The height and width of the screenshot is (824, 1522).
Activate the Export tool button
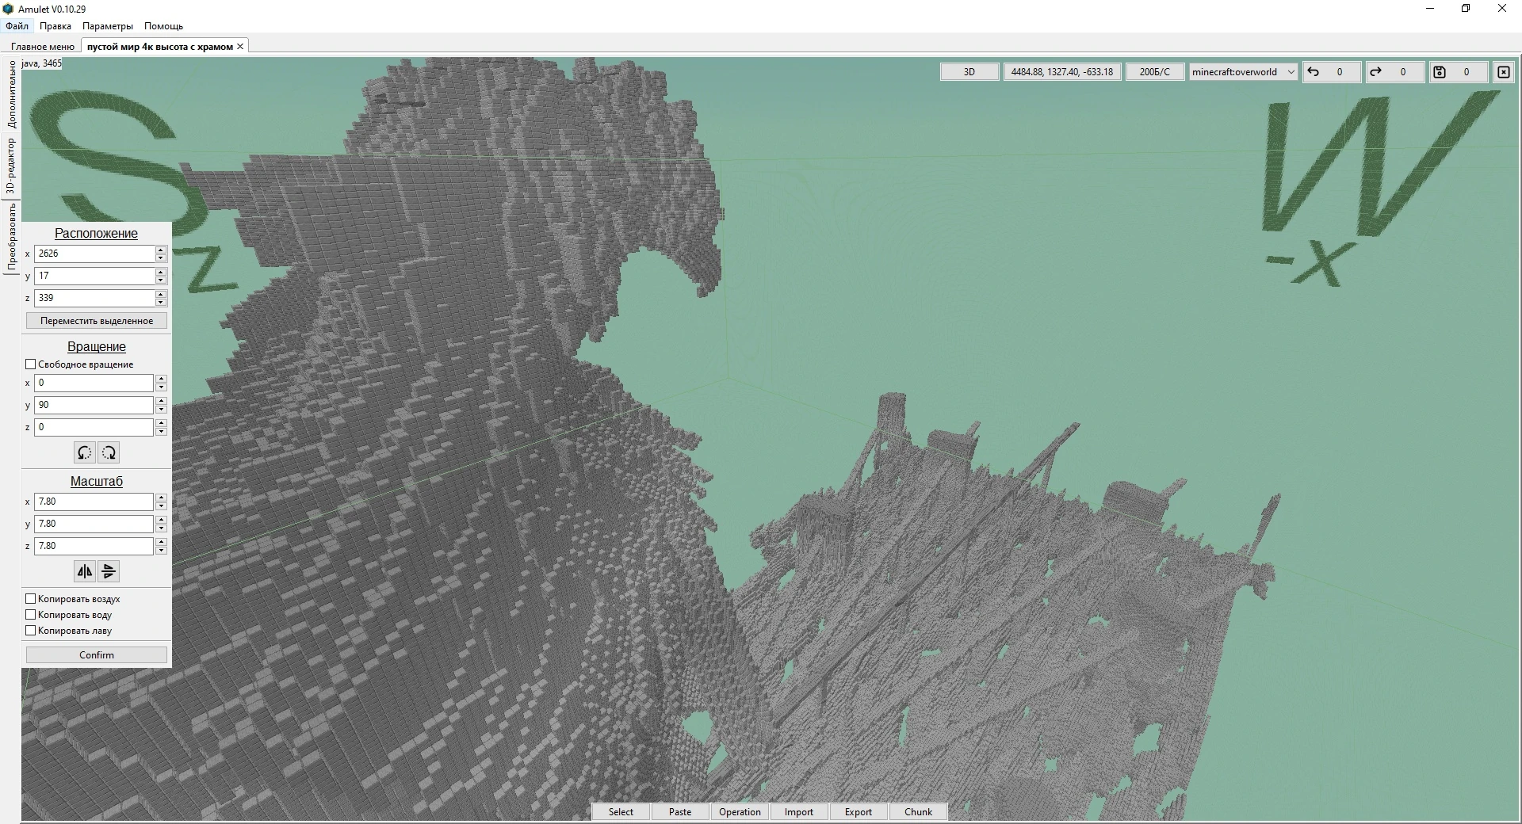pyautogui.click(x=859, y=812)
